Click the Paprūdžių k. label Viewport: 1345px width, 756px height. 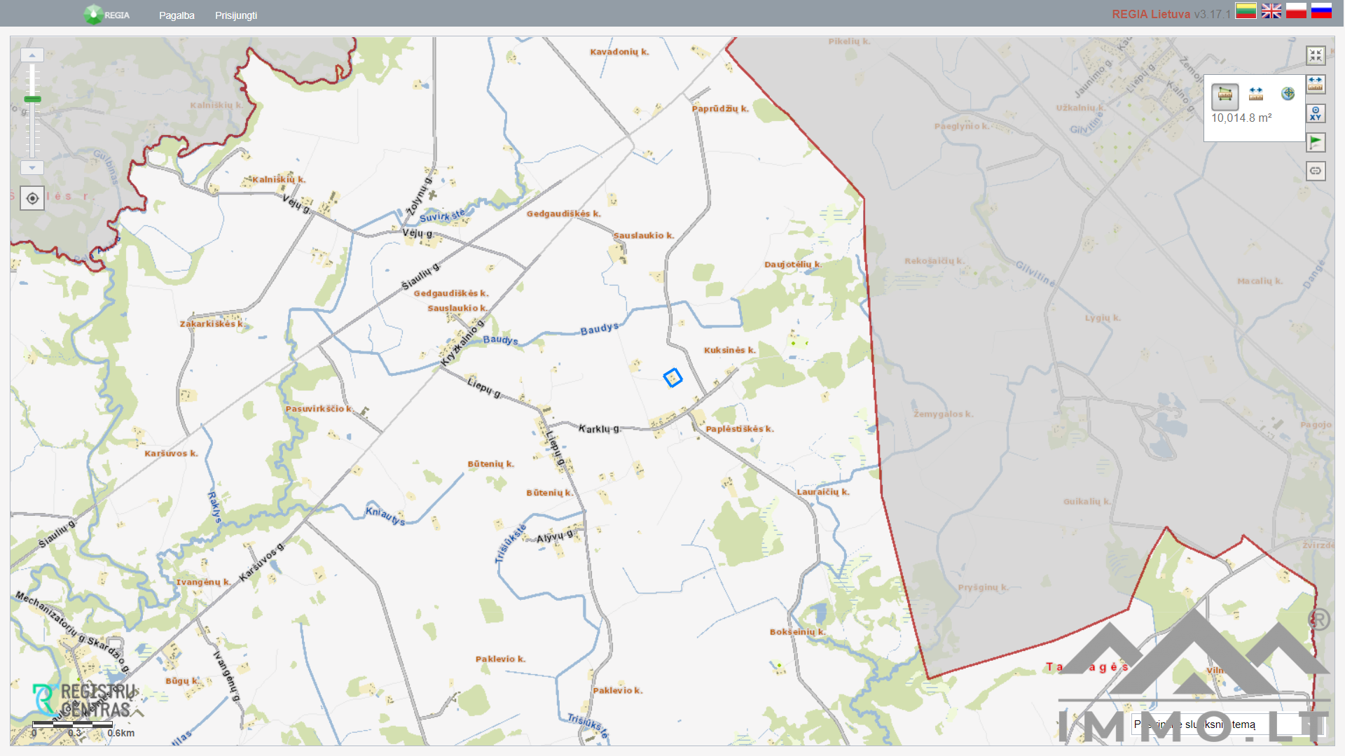pyautogui.click(x=720, y=108)
